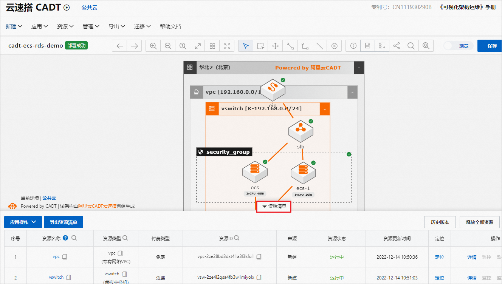This screenshot has width=502, height=284.
Task: Select the right-angle connector line tool
Action: pyautogui.click(x=305, y=46)
